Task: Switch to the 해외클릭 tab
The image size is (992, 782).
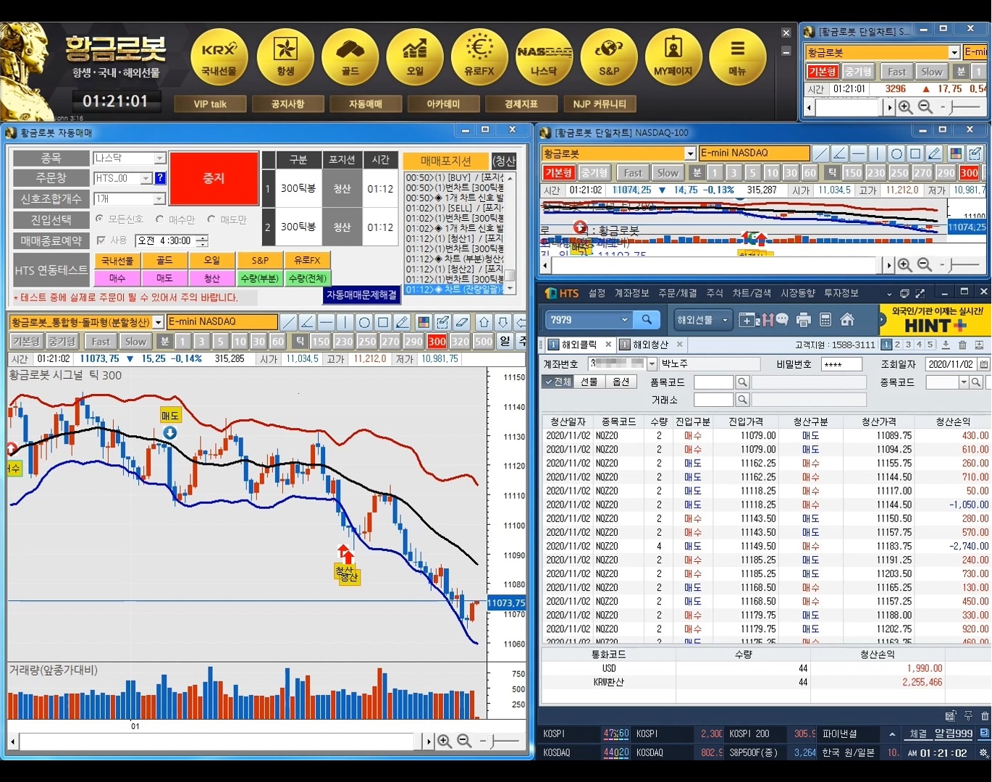Action: coord(579,345)
